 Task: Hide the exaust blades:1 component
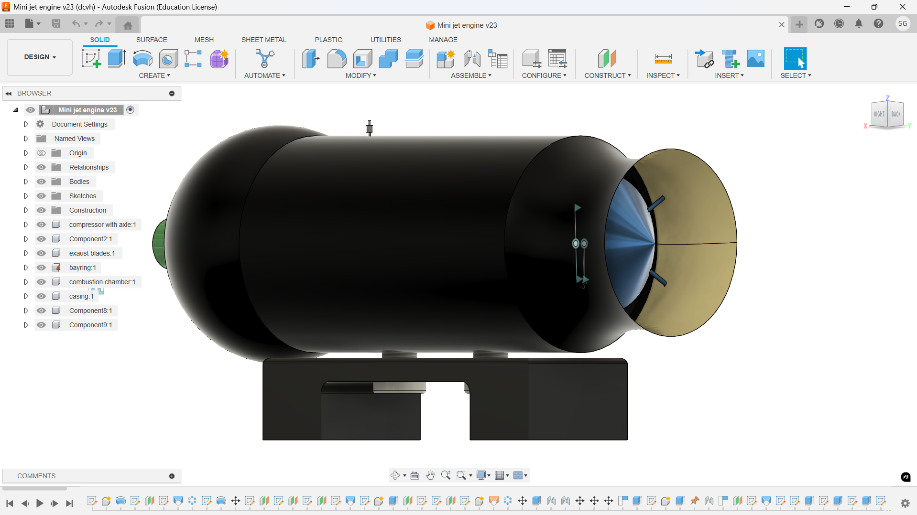(42, 253)
